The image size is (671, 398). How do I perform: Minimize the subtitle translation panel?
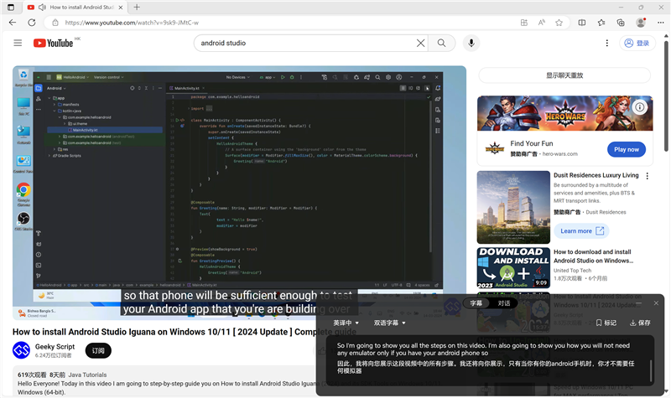pyautogui.click(x=638, y=303)
